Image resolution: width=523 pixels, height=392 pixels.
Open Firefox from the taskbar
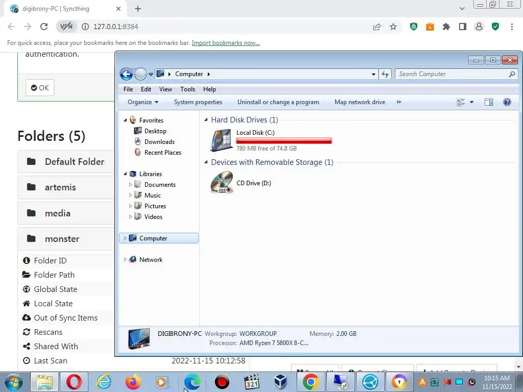coord(133,382)
